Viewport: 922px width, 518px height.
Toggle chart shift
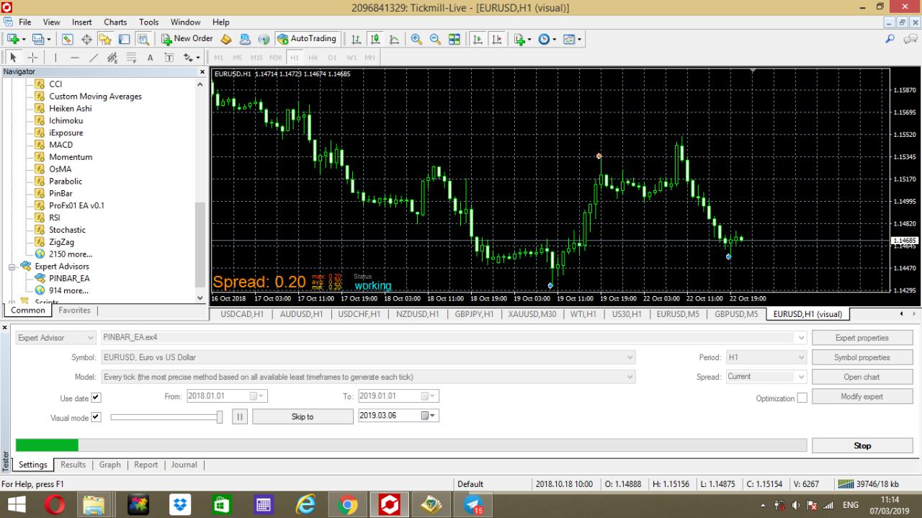tap(496, 39)
